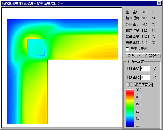
Task: Click the clipboard copy button
Action: (x=143, y=56)
